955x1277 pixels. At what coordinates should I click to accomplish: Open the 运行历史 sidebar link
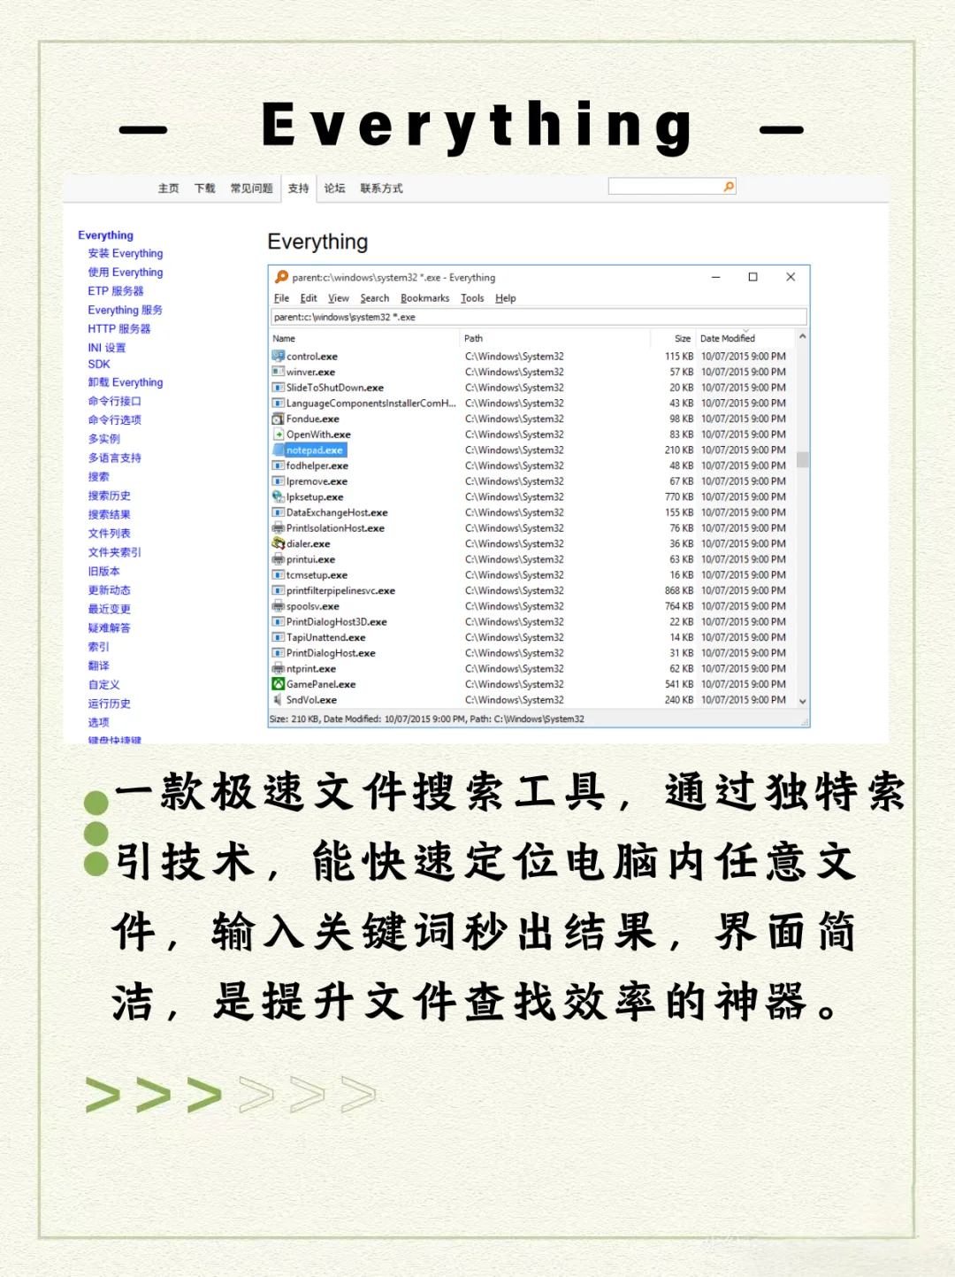pyautogui.click(x=110, y=704)
